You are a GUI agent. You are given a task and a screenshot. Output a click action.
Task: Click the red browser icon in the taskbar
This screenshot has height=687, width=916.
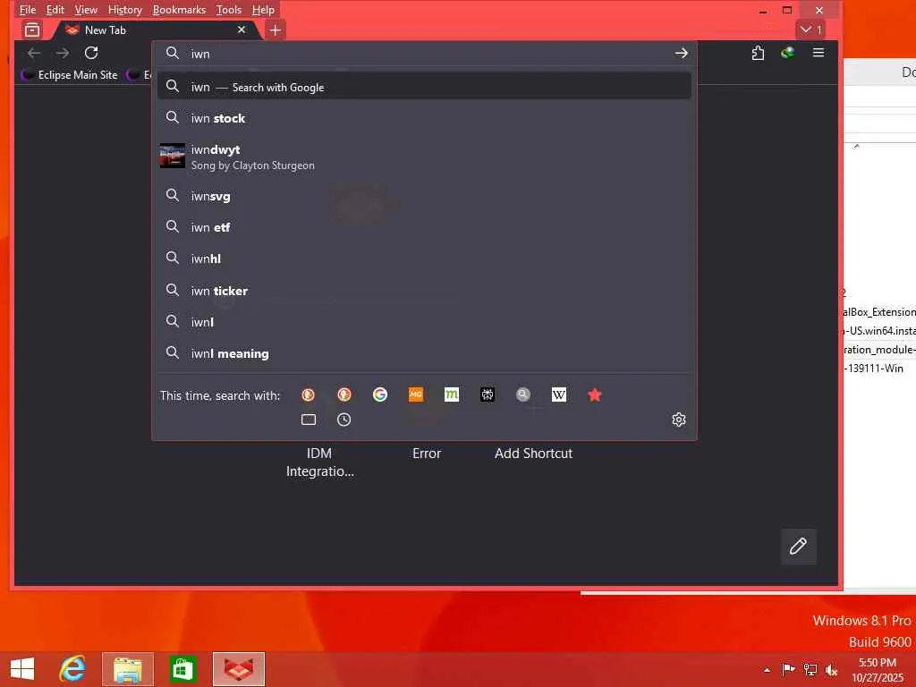[238, 669]
